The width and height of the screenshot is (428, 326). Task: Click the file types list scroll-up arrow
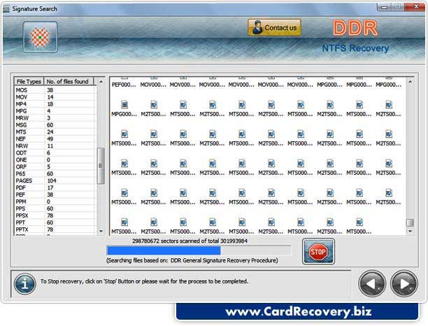tap(101, 81)
